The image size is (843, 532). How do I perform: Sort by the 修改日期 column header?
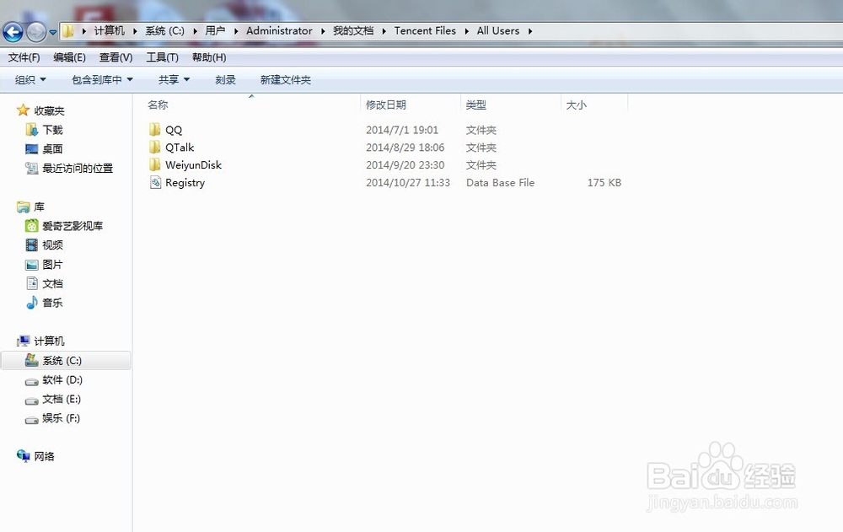[386, 105]
